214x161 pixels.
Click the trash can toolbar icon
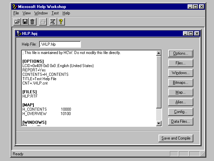point(32,22)
